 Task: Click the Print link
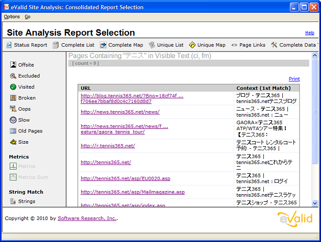(294, 79)
